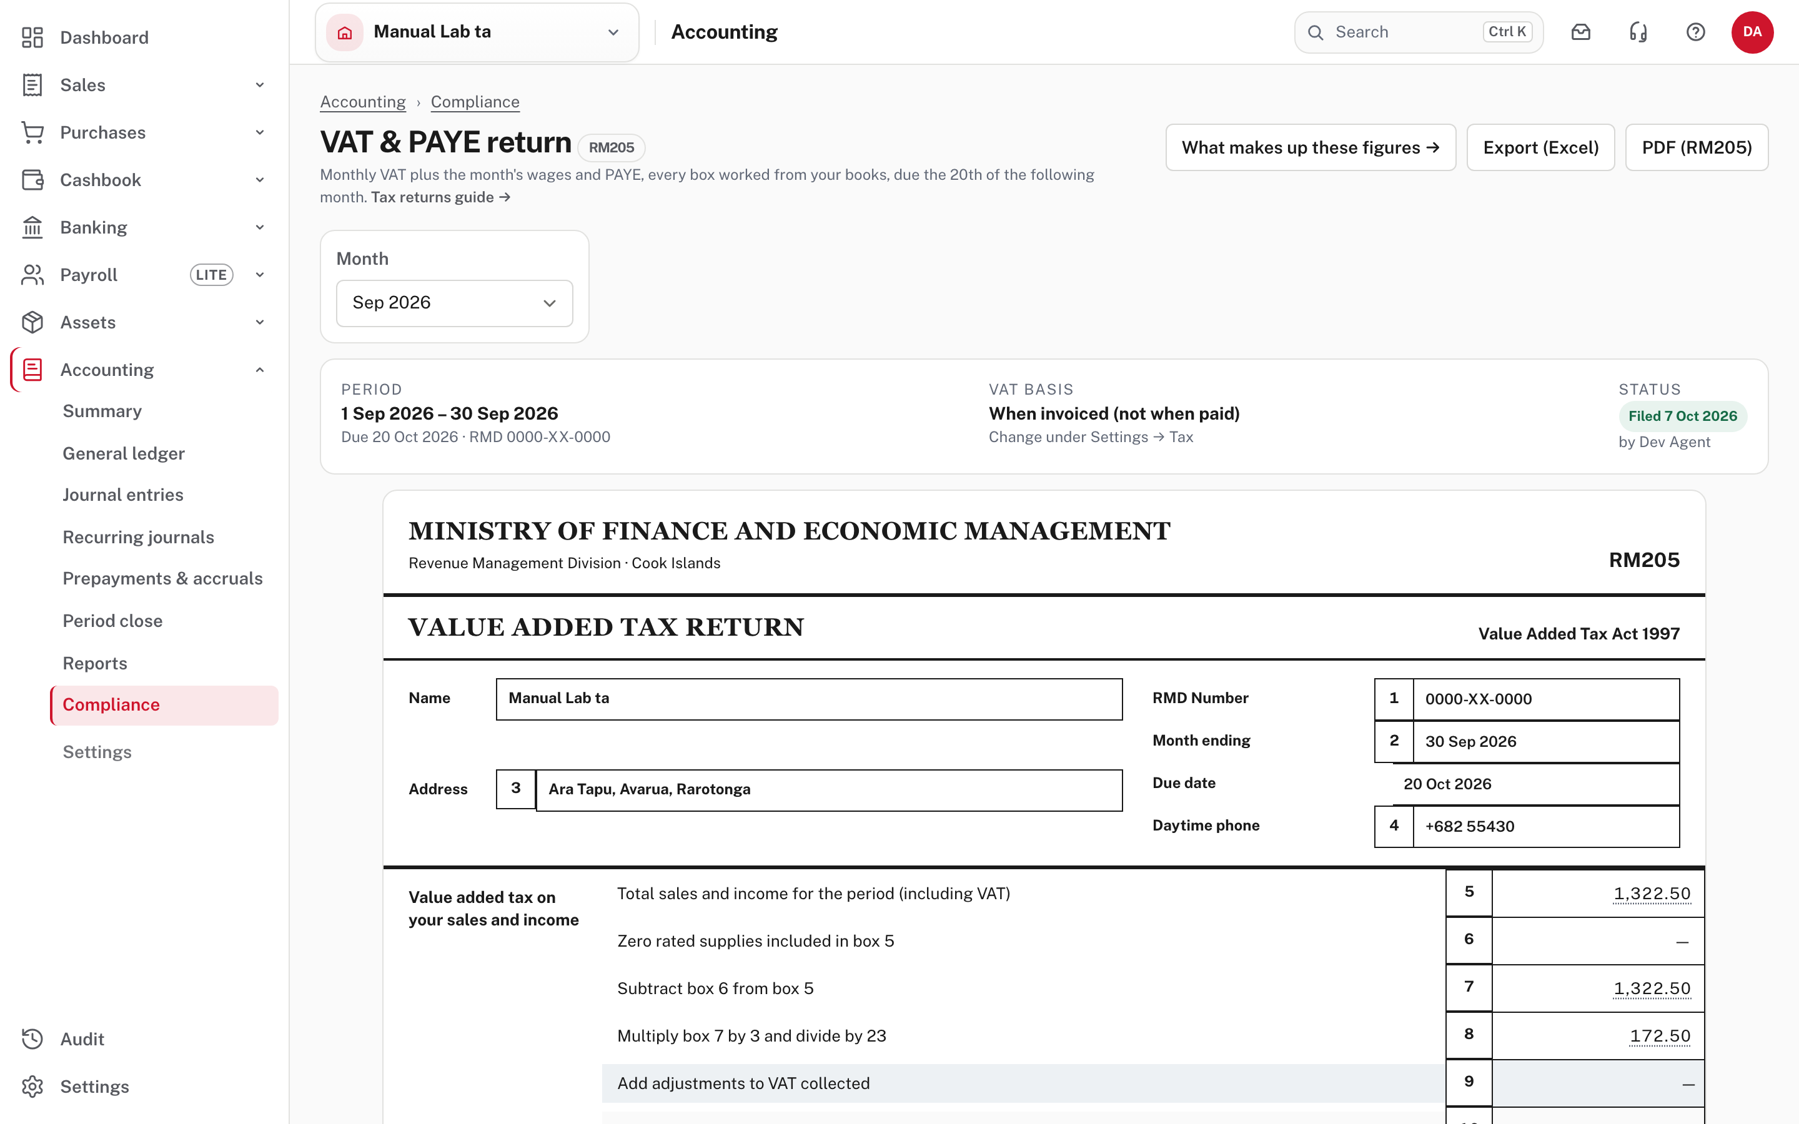Expand the Purchases menu chevron
Viewport: 1799px width, 1124px height.
259,132
